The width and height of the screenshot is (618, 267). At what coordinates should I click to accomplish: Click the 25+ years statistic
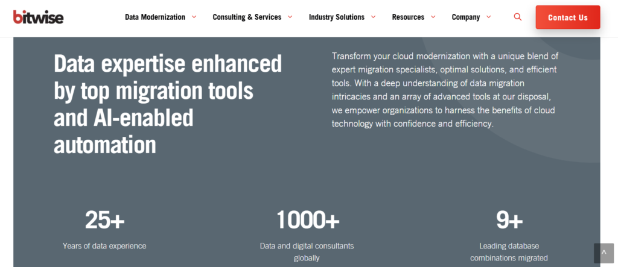click(x=104, y=220)
